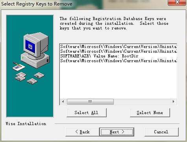Select the first Uninstall registry key row
This screenshot has height=142, width=187.
pos(118,47)
